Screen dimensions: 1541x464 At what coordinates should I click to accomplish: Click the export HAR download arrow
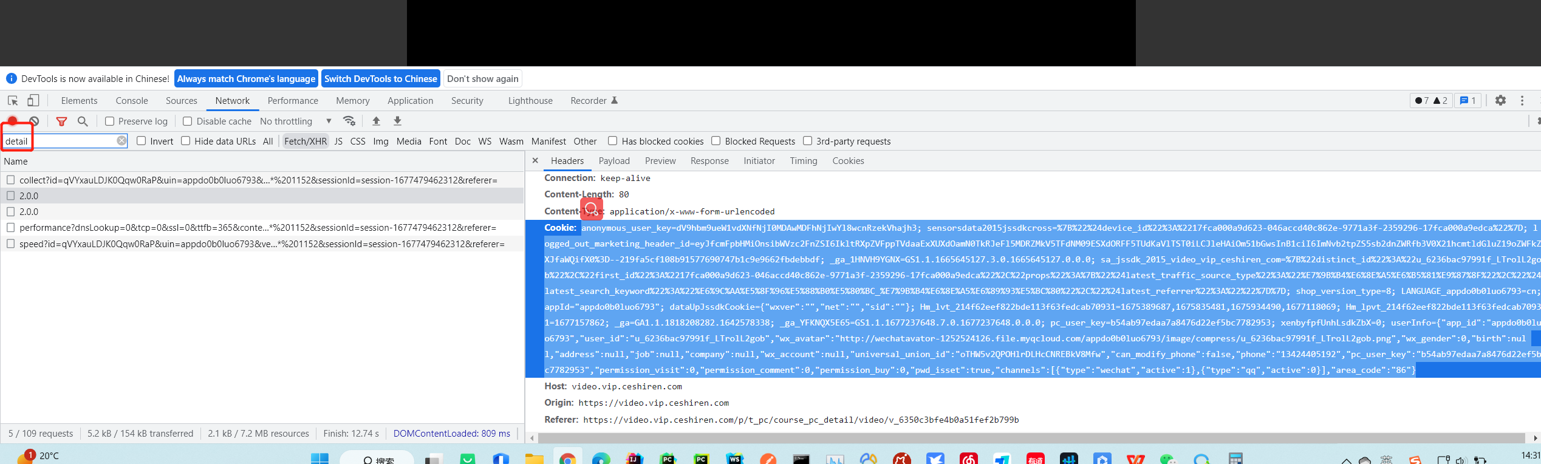coord(397,121)
